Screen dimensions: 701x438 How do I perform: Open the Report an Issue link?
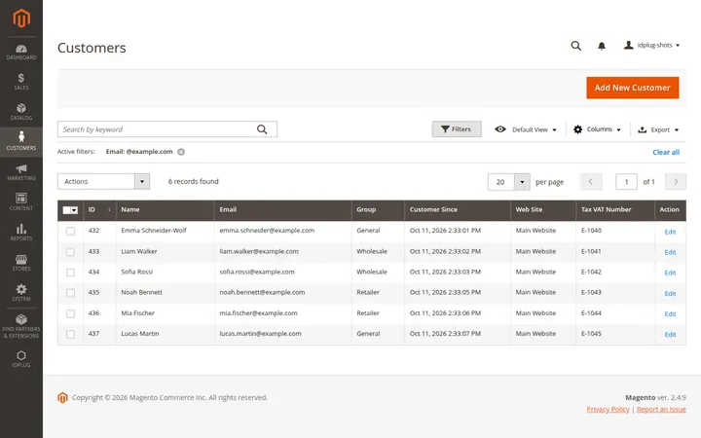pos(661,410)
